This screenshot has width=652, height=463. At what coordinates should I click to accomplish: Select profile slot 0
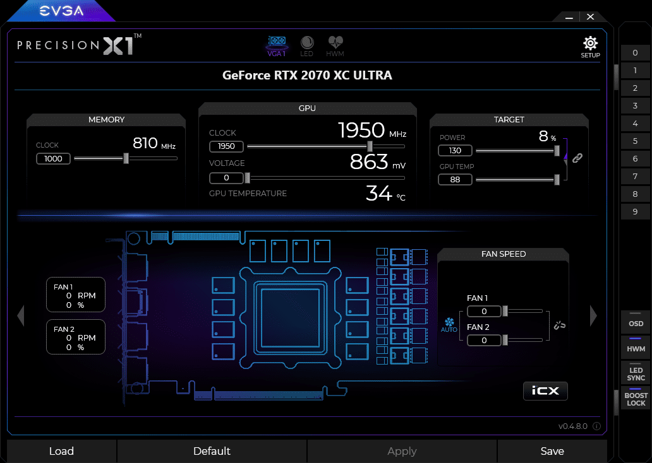[x=635, y=53]
